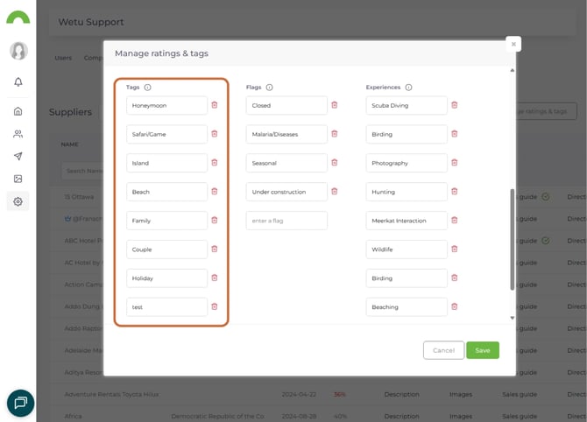Switch to the Users tab
Screen dimensions: 587x422
[x=63, y=58]
